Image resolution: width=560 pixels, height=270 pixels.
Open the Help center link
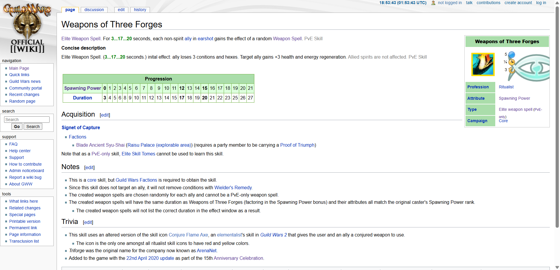click(20, 151)
